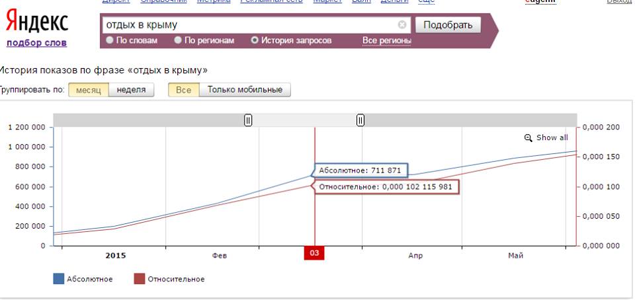Select the 'По словам' radio button
This screenshot has width=635, height=300.
pos(109,40)
